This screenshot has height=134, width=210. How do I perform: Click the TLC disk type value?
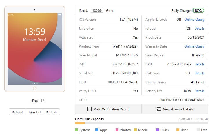tap(189, 73)
